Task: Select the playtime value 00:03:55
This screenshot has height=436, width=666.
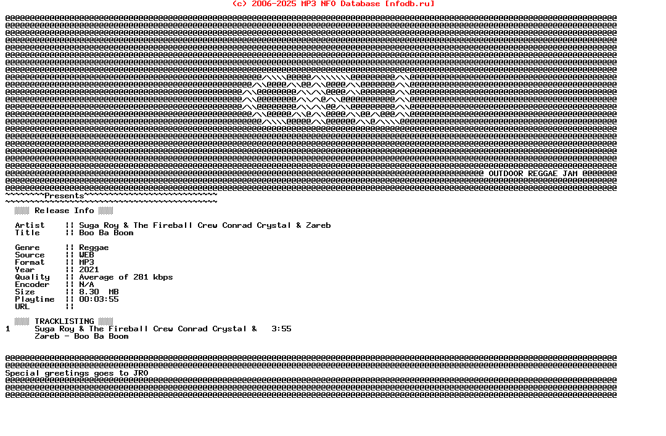Action: point(99,299)
